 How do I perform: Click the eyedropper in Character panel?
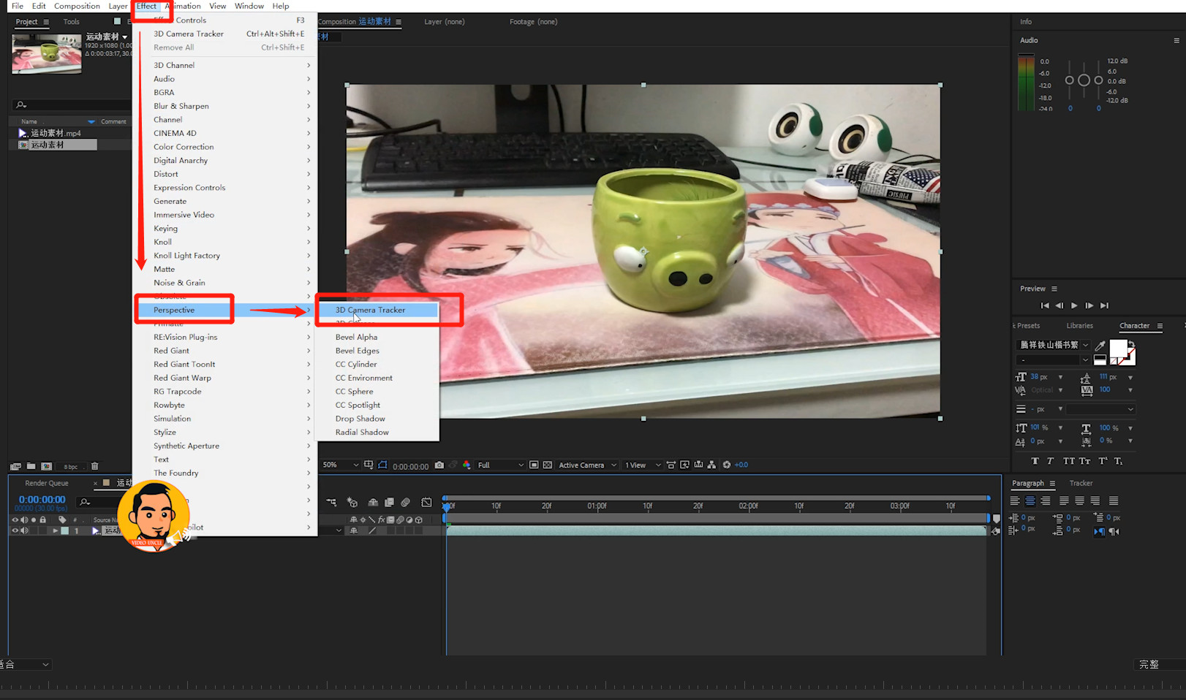pos(1100,345)
